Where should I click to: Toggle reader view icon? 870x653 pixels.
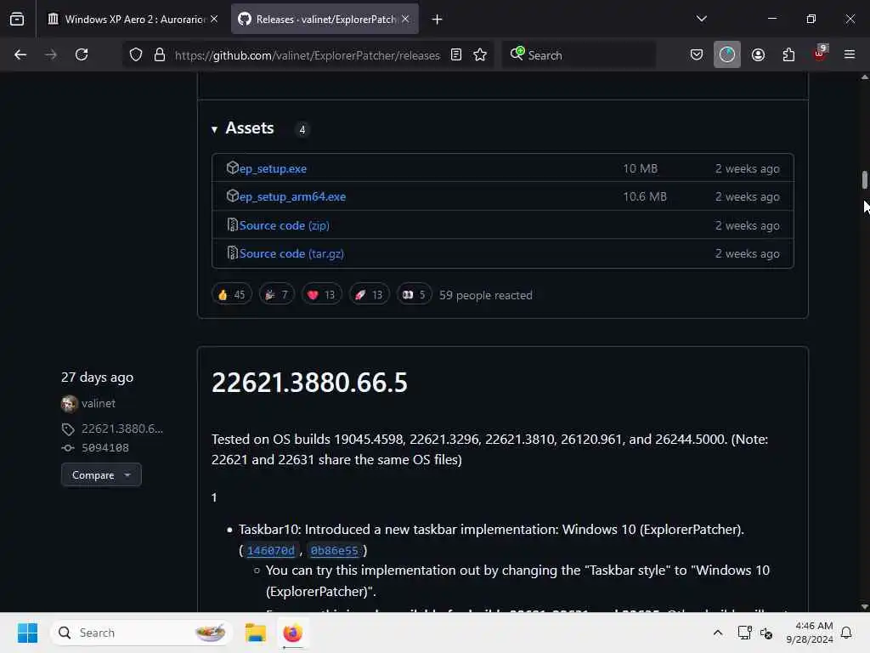(456, 55)
